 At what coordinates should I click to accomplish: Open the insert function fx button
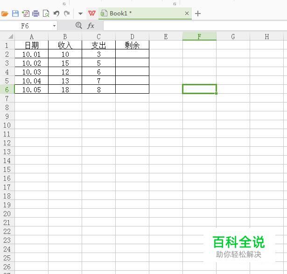click(x=91, y=26)
